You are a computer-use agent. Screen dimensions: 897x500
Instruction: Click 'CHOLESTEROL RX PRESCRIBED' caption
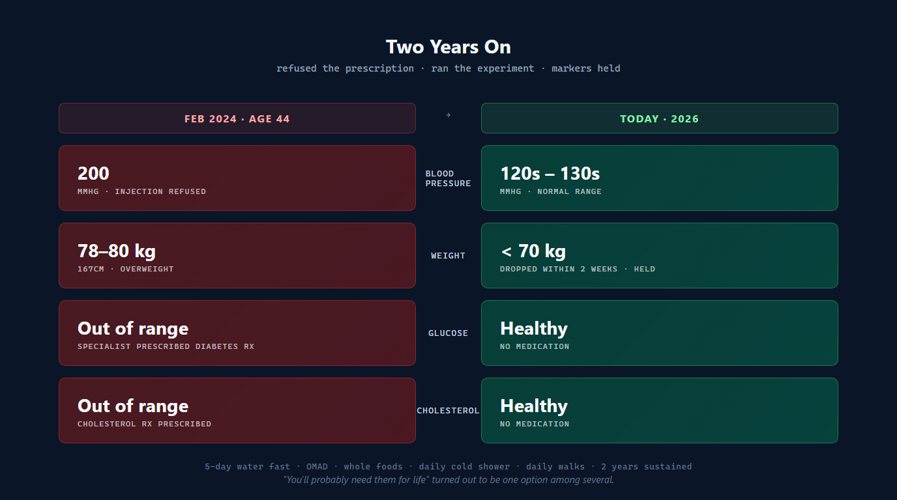click(144, 424)
